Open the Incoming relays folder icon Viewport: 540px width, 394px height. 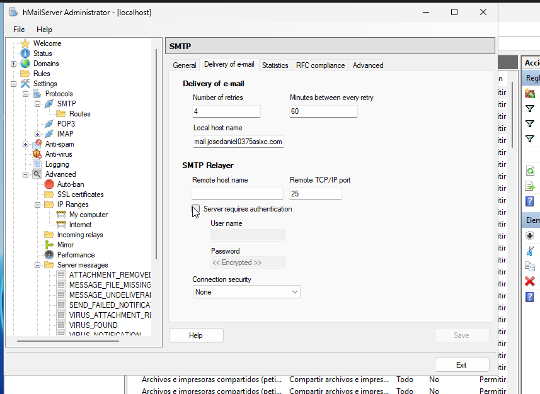[x=49, y=235]
